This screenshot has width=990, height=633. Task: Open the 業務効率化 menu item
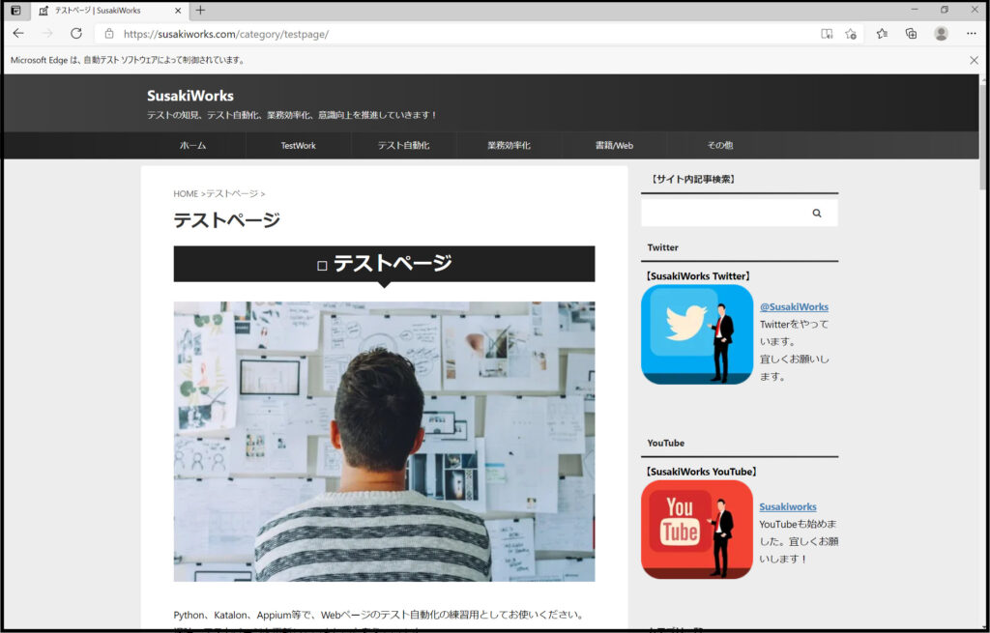pos(509,145)
